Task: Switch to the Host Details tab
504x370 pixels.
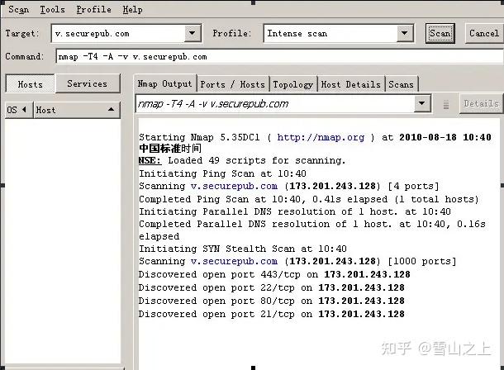Action: pyautogui.click(x=350, y=84)
